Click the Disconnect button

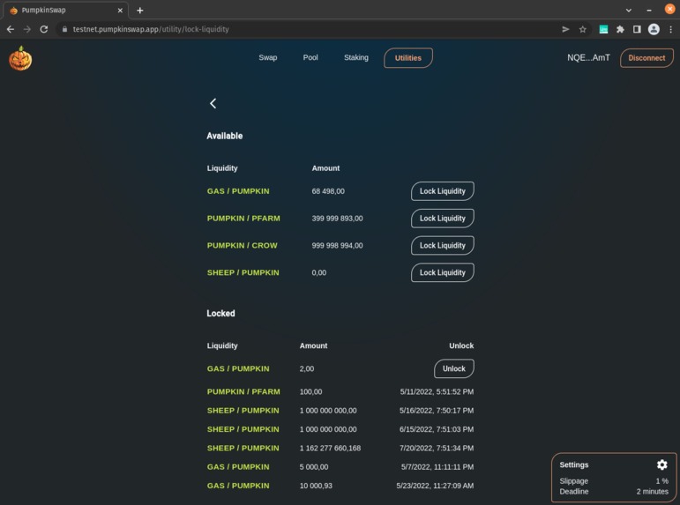646,58
